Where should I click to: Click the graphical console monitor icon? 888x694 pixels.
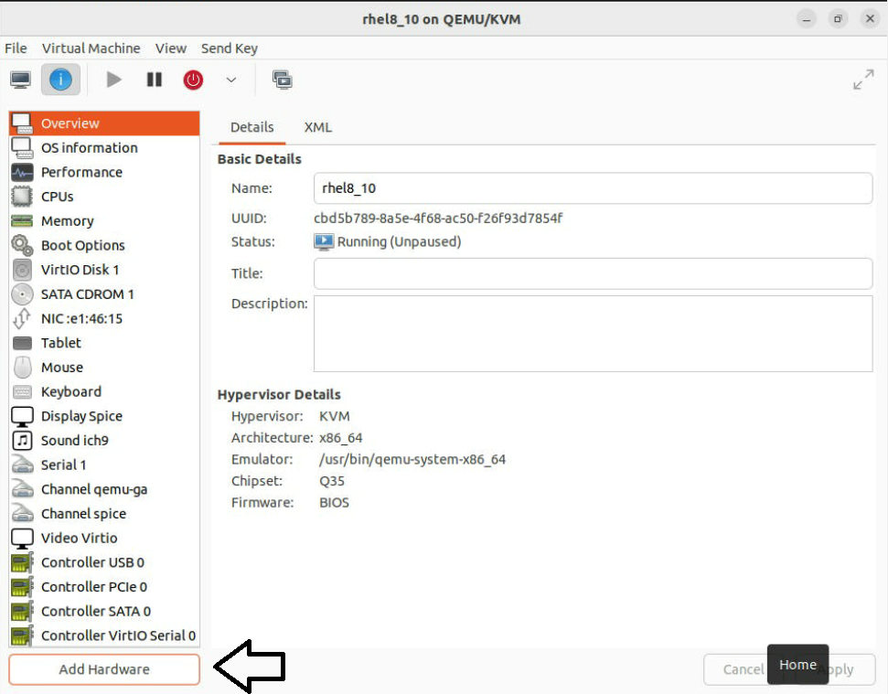[21, 80]
